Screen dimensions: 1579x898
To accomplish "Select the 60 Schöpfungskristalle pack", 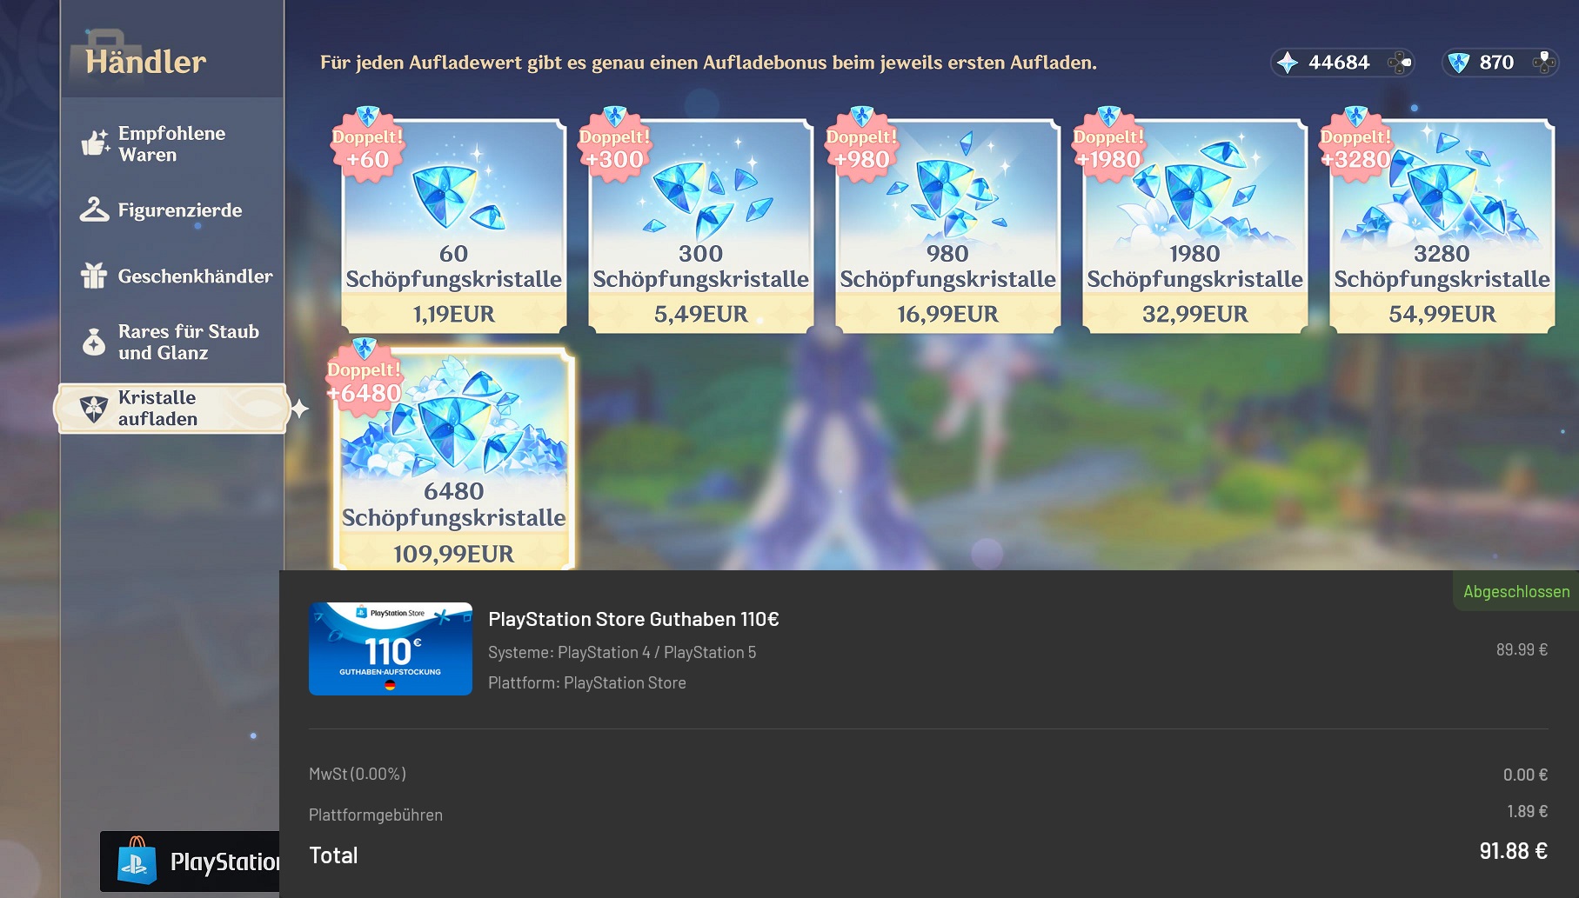I will click(454, 226).
